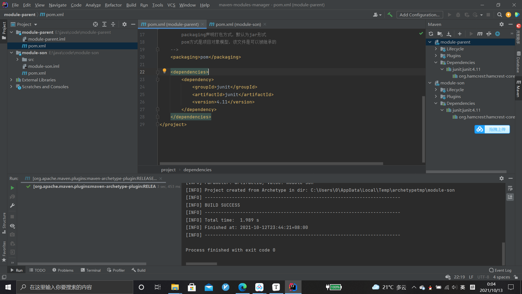
Task: Toggle Maven Offline Mode
Action: pyautogui.click(x=489, y=34)
